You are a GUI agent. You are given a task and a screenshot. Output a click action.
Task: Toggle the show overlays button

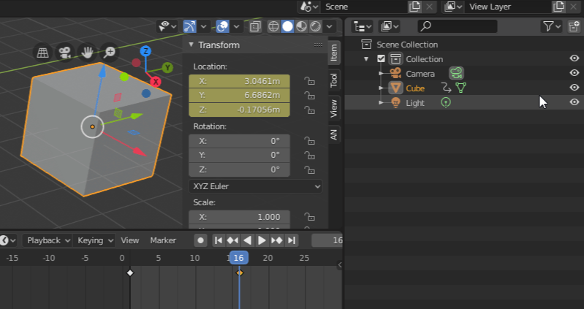(x=223, y=26)
